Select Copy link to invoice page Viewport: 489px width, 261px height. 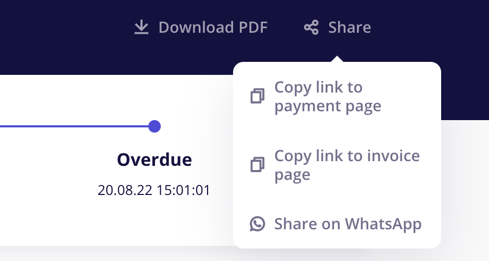[x=337, y=165]
